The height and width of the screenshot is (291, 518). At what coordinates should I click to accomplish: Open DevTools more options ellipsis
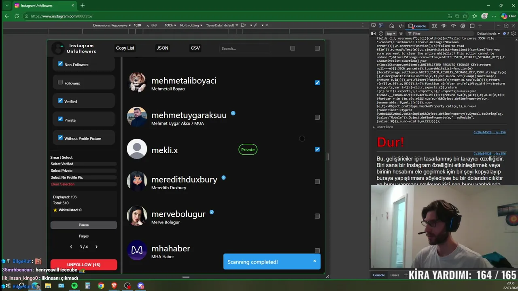tap(499, 26)
